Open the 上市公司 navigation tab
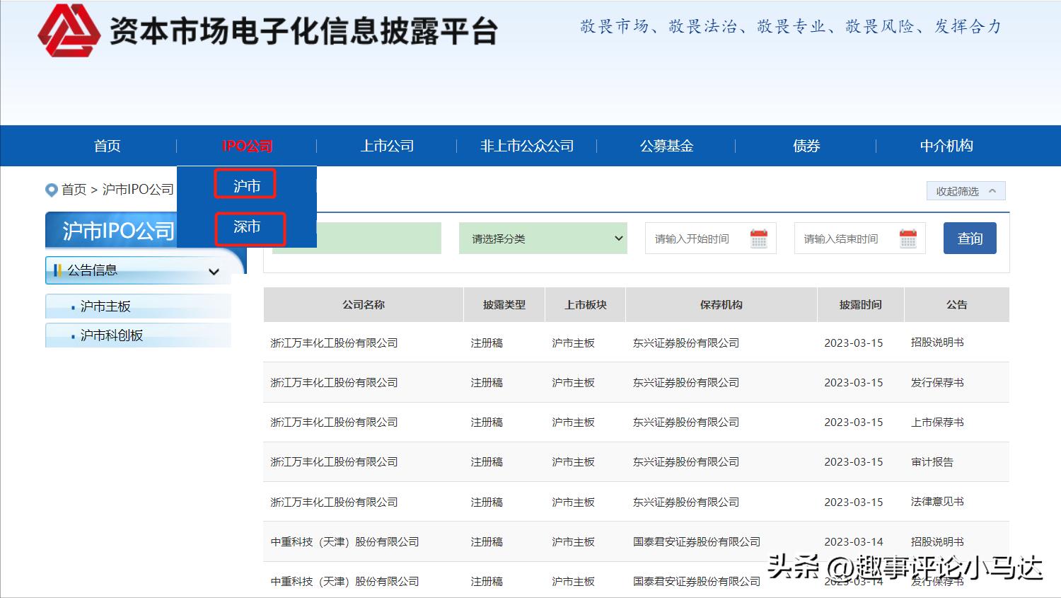The height and width of the screenshot is (598, 1061). click(387, 146)
